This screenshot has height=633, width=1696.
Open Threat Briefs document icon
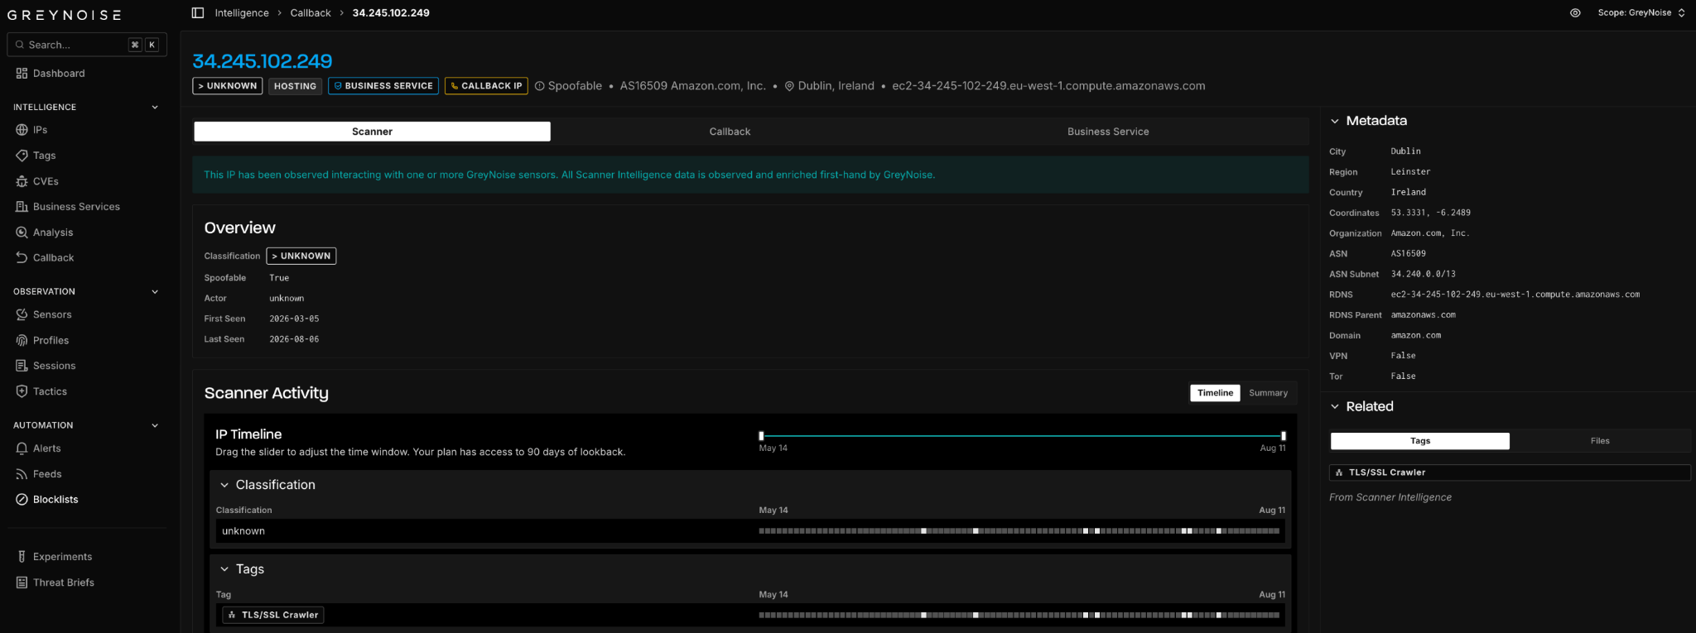[x=22, y=583]
